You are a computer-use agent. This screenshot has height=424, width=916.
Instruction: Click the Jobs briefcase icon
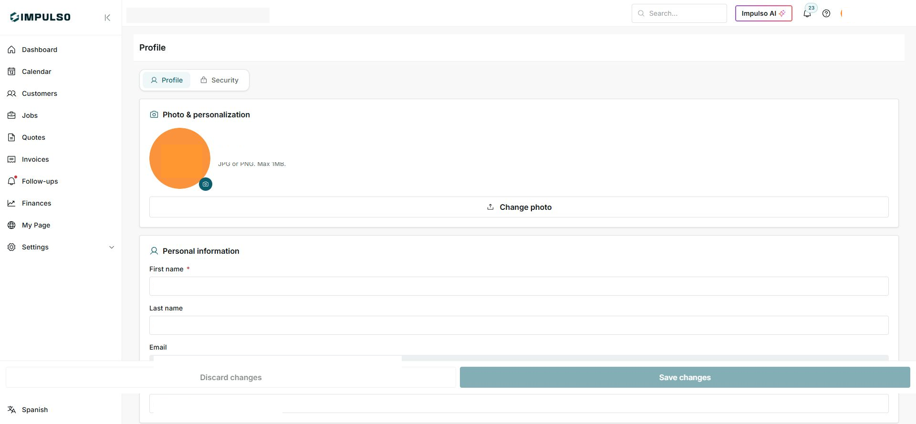point(11,115)
